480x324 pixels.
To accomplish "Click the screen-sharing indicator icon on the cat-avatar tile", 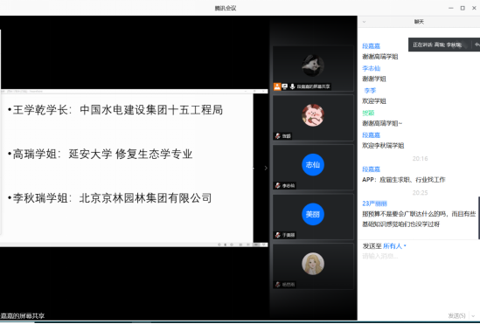I will (285, 86).
